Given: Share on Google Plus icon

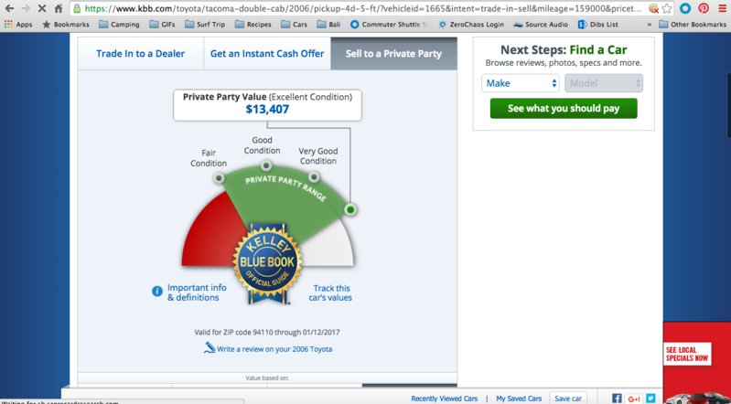Looking at the screenshot, I should pyautogui.click(x=634, y=399).
